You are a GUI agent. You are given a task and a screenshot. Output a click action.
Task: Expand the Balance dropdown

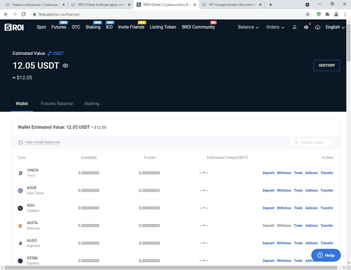[x=248, y=27]
